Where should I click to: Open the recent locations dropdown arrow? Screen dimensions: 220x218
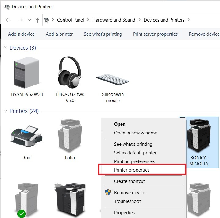29,20
